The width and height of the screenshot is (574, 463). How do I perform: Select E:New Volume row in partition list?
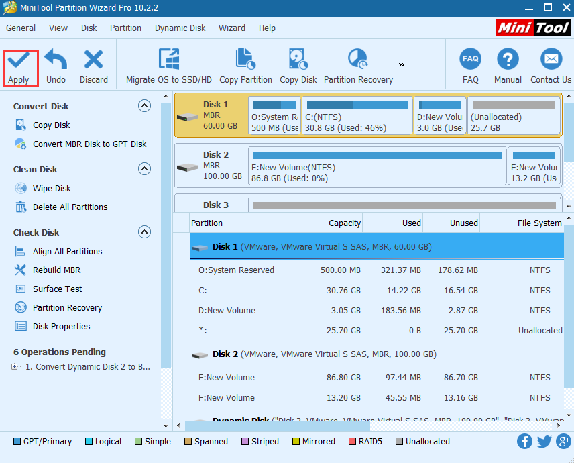click(x=377, y=377)
